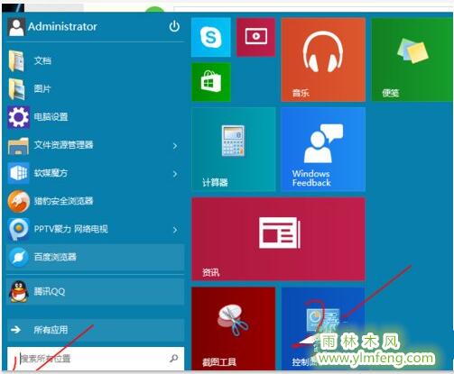Screen dimensions: 454x374
Task: Open the Skype tile
Action: coord(211,37)
